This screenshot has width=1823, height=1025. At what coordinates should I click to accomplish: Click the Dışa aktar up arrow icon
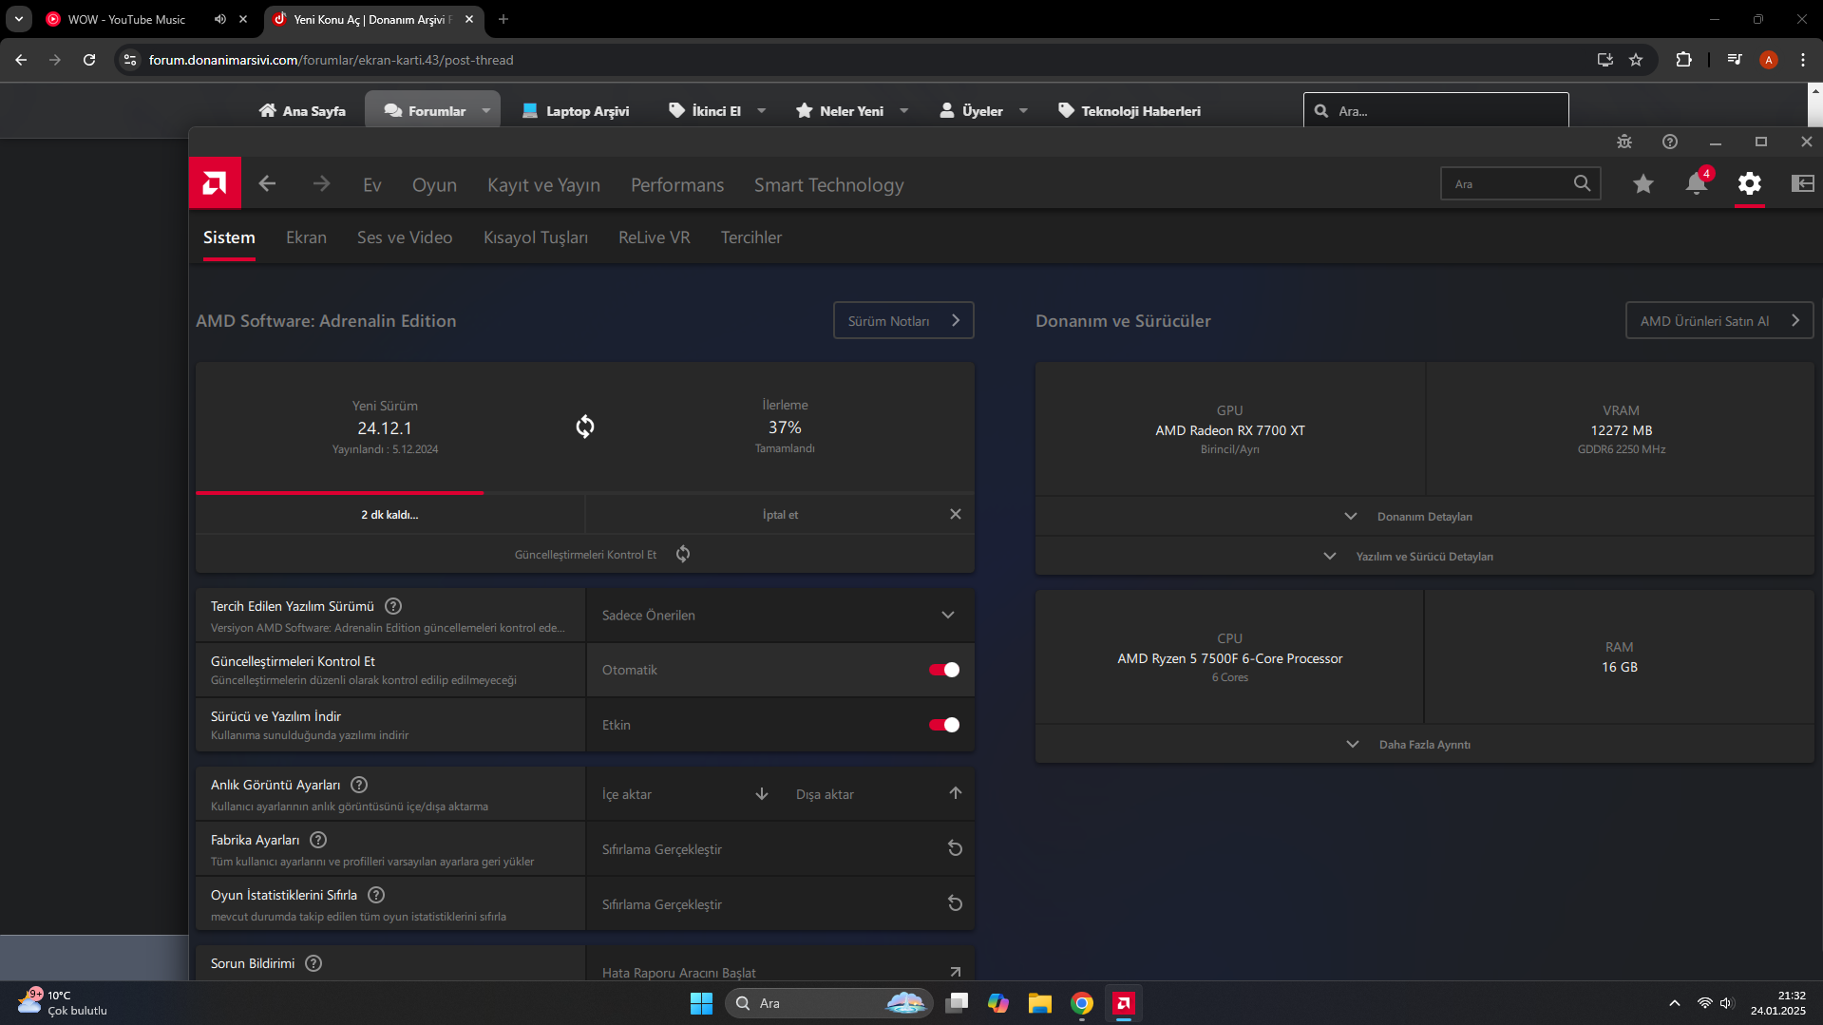click(956, 793)
